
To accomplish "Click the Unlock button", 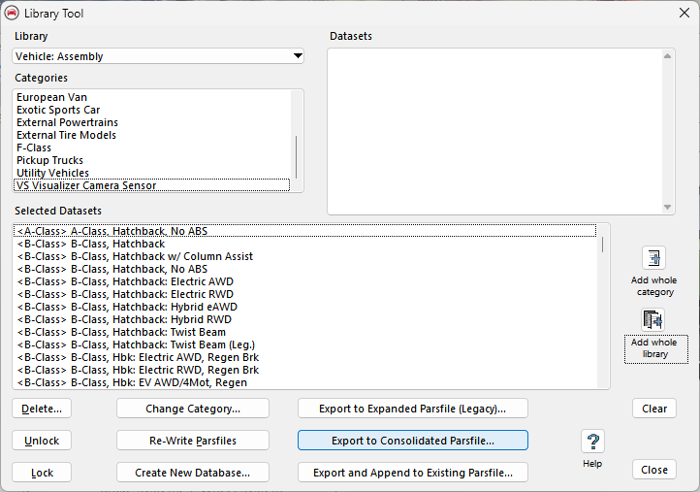I will (42, 441).
